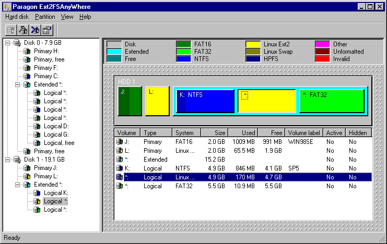This screenshot has height=244, width=387.
Task: Sort by the Size column header
Action: click(215, 133)
